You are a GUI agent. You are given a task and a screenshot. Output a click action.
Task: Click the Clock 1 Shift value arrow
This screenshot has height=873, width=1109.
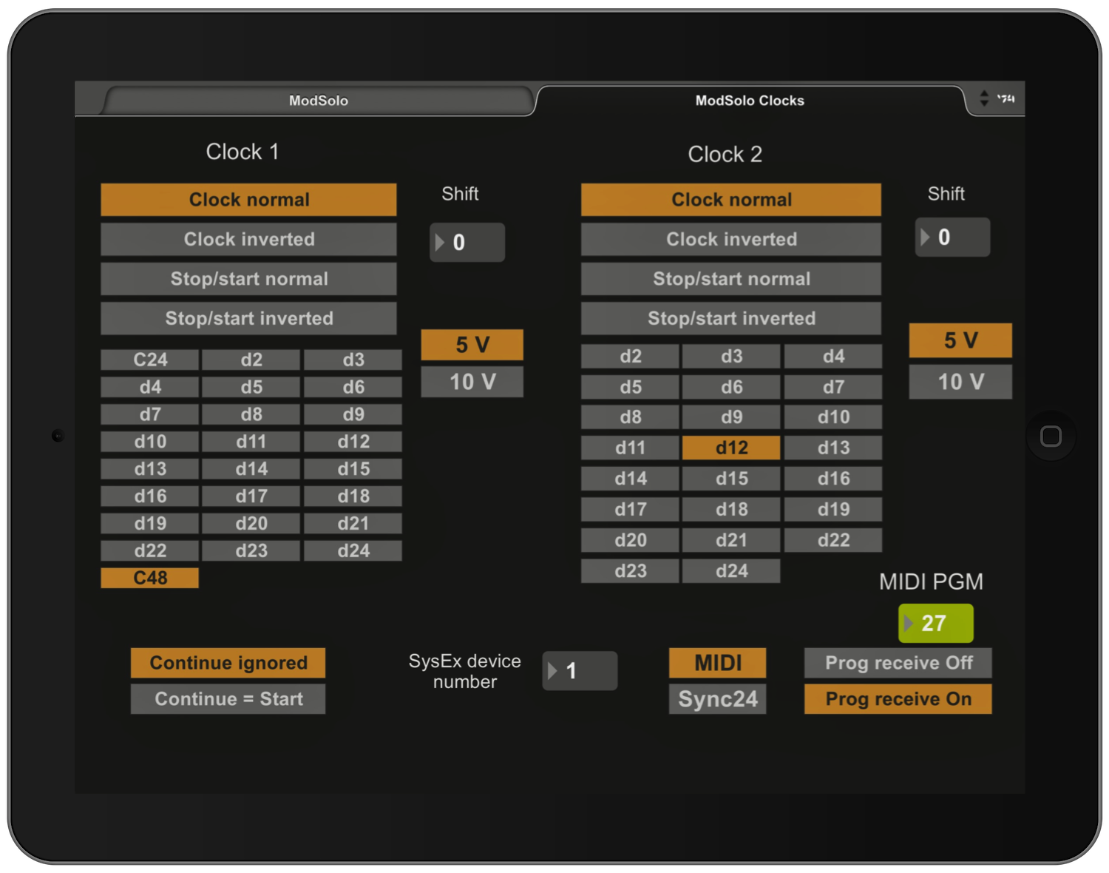pyautogui.click(x=440, y=243)
